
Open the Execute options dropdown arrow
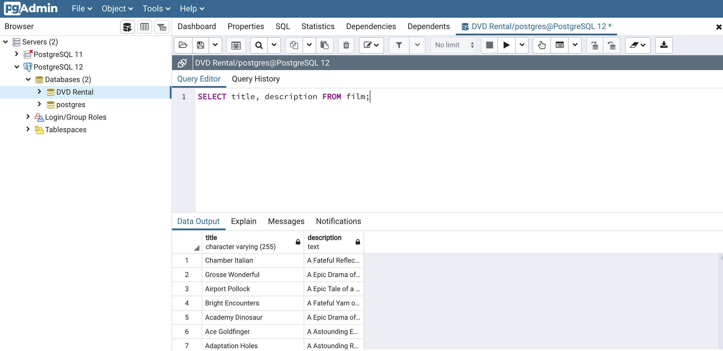522,45
